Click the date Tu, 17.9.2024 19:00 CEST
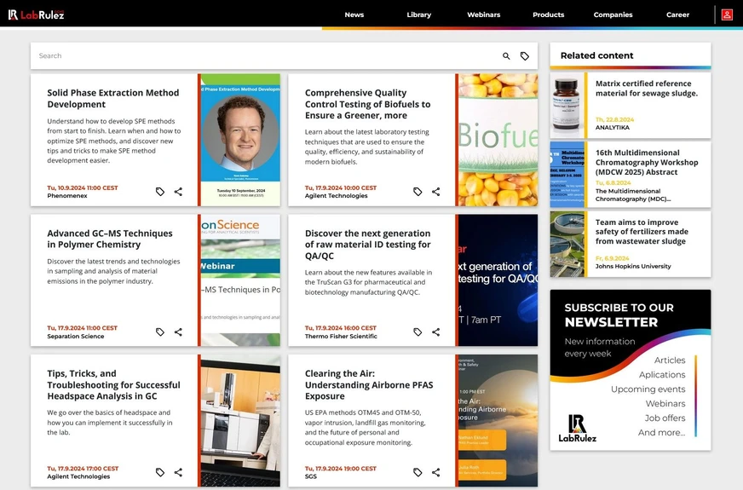The height and width of the screenshot is (490, 743). tap(340, 468)
